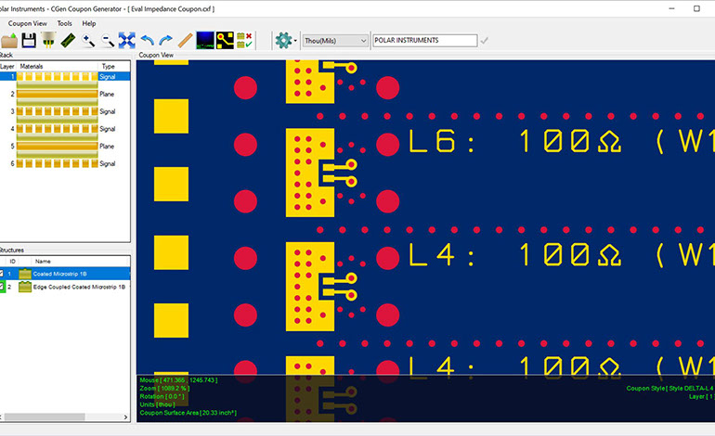Click the green PCB board icon

point(68,41)
